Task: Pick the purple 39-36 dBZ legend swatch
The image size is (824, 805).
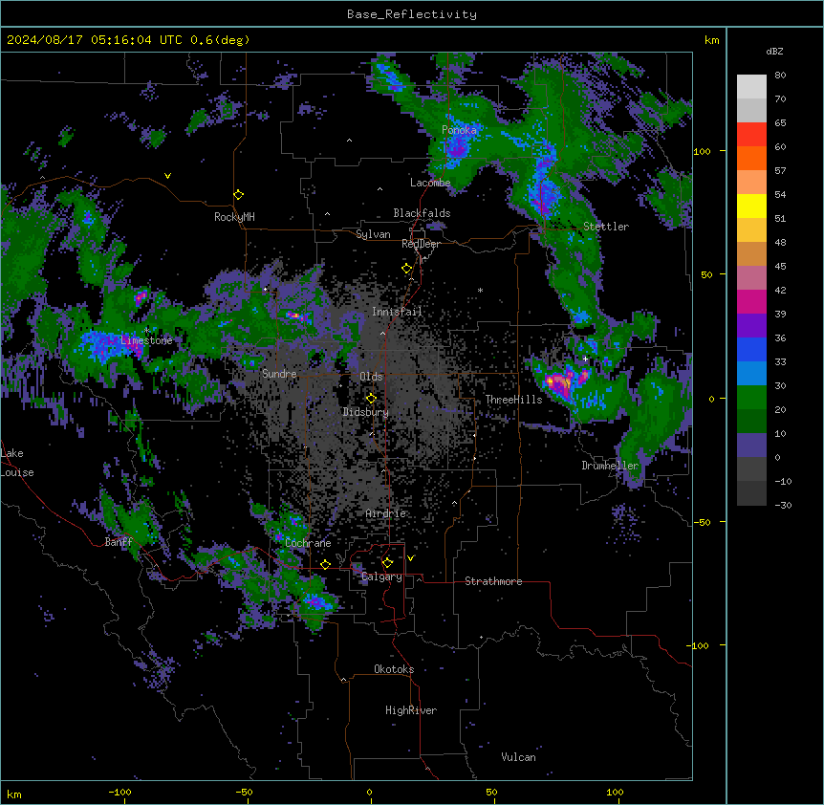Action: [751, 326]
